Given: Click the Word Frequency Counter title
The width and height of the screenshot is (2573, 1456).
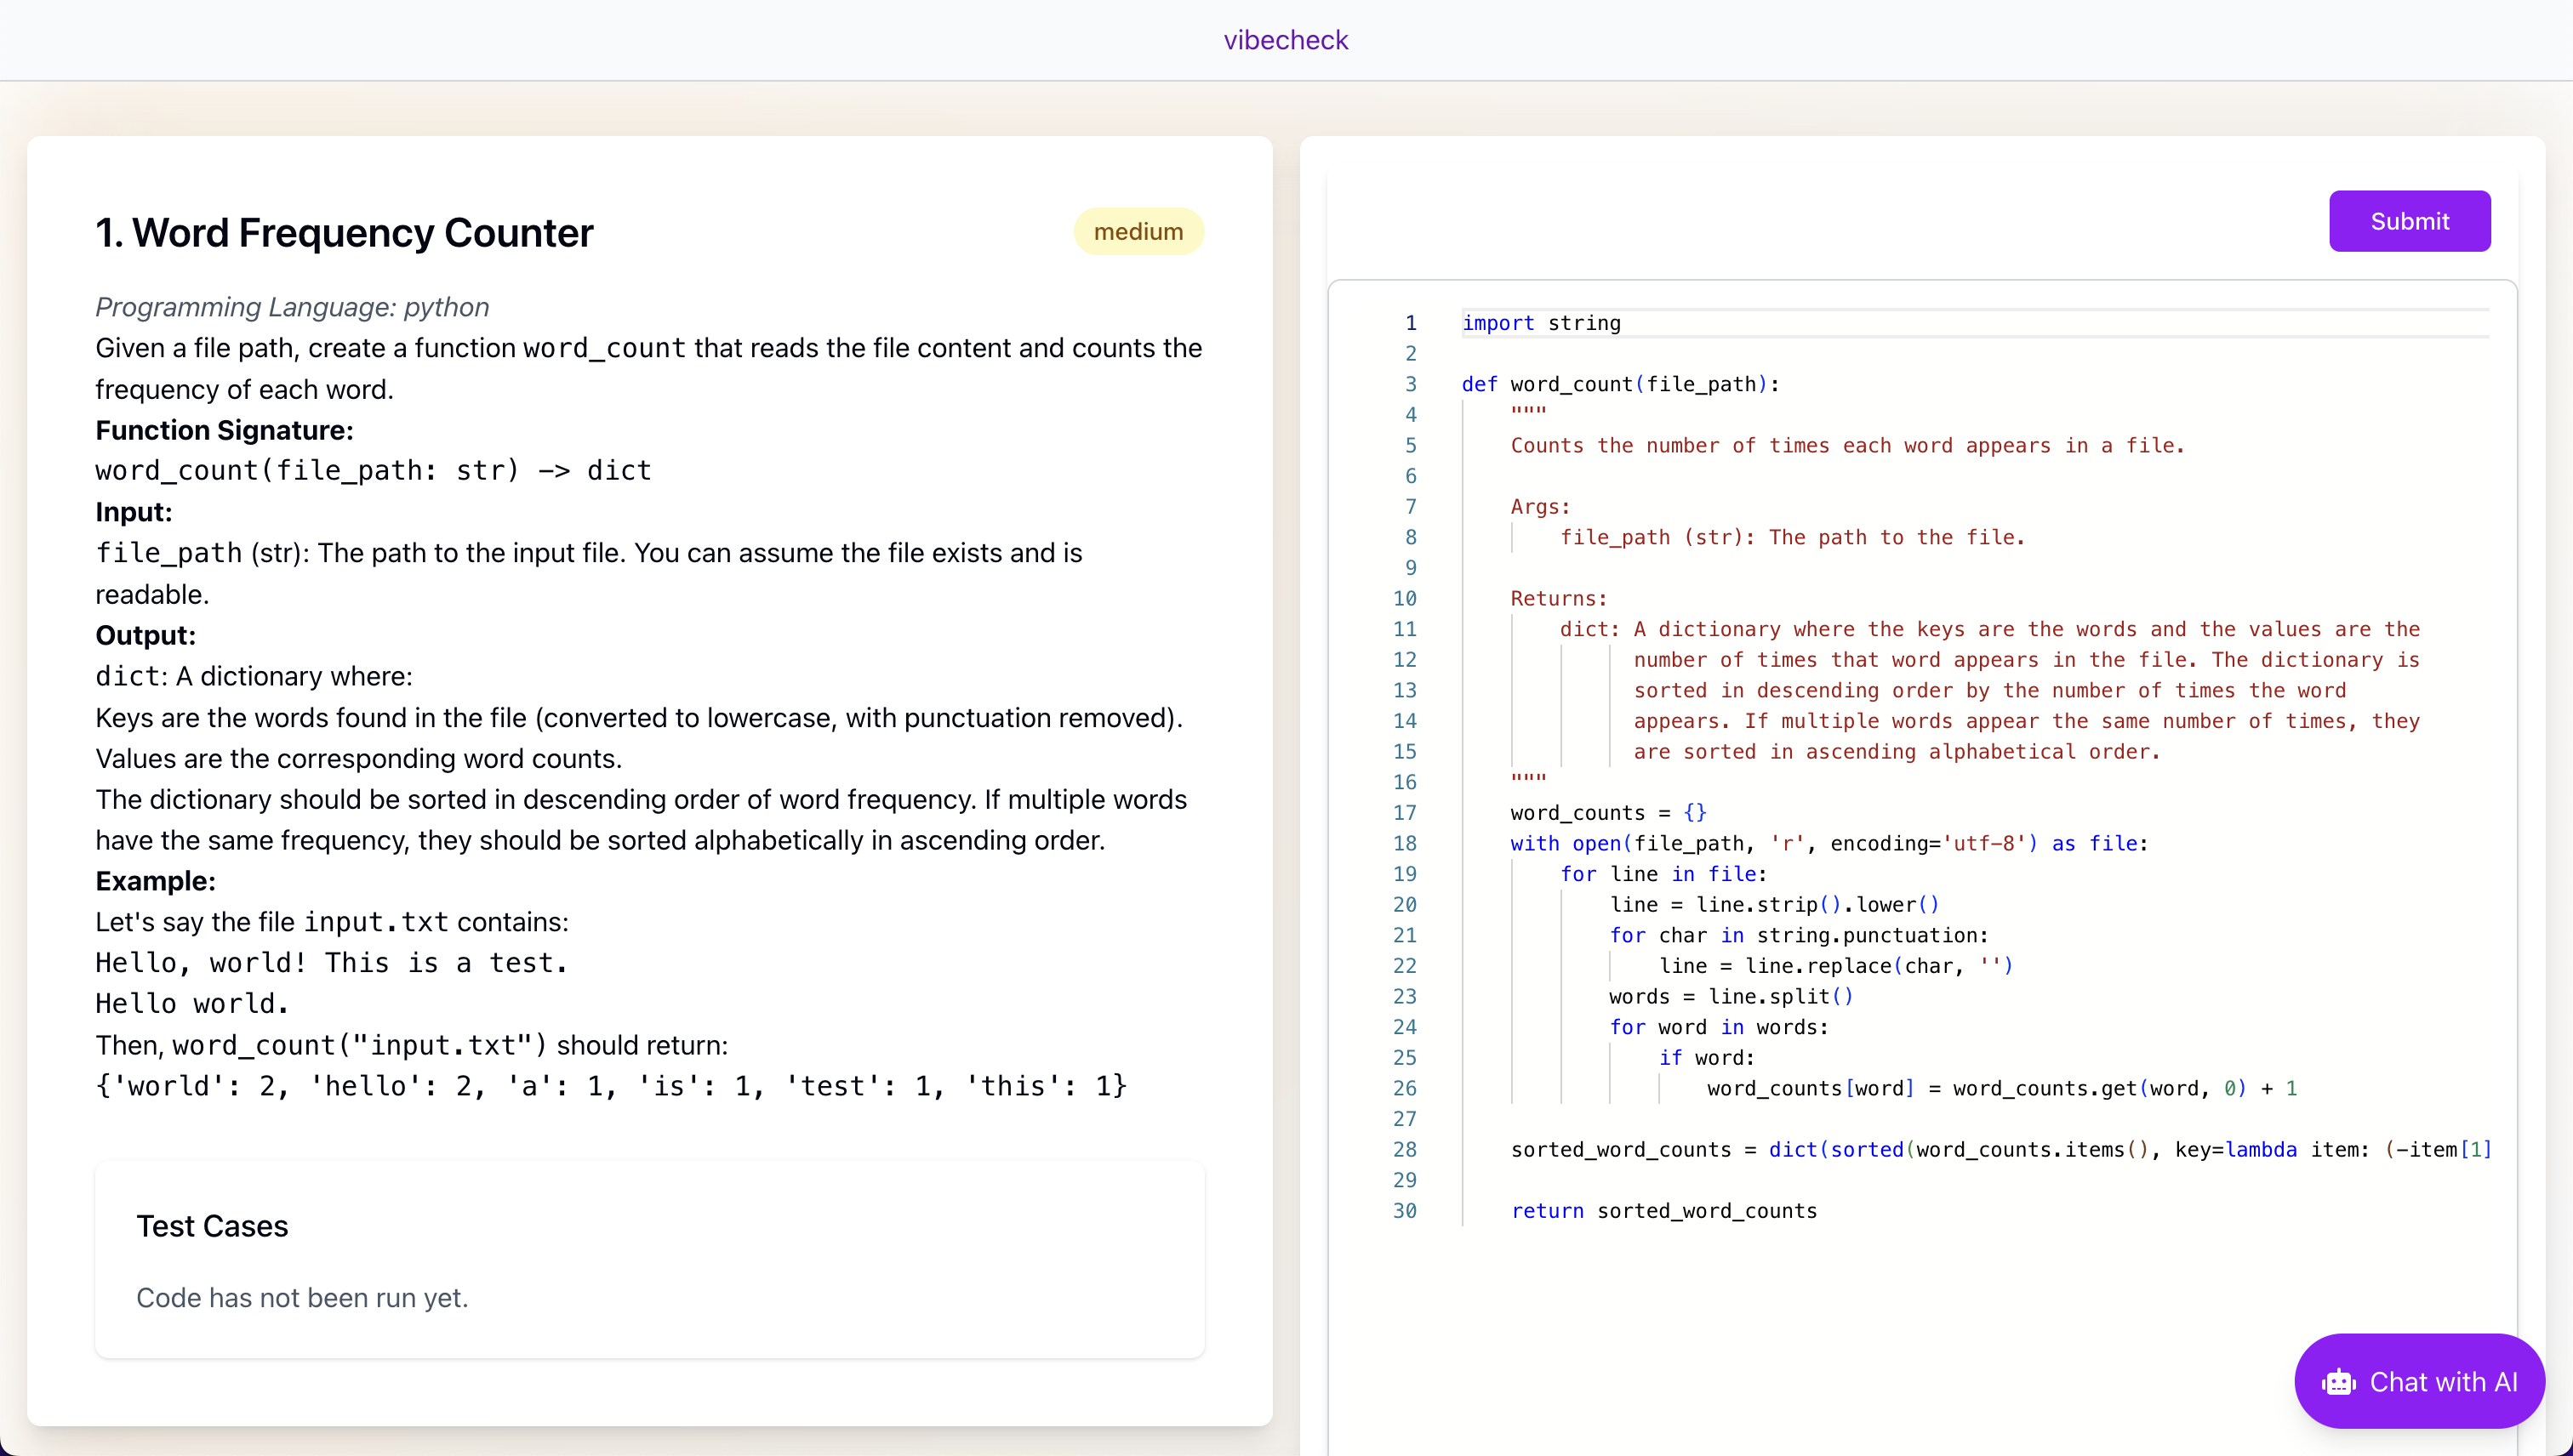Looking at the screenshot, I should click(344, 233).
